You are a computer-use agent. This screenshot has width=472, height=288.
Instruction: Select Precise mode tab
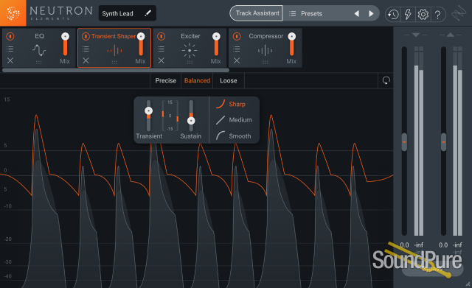coord(165,80)
